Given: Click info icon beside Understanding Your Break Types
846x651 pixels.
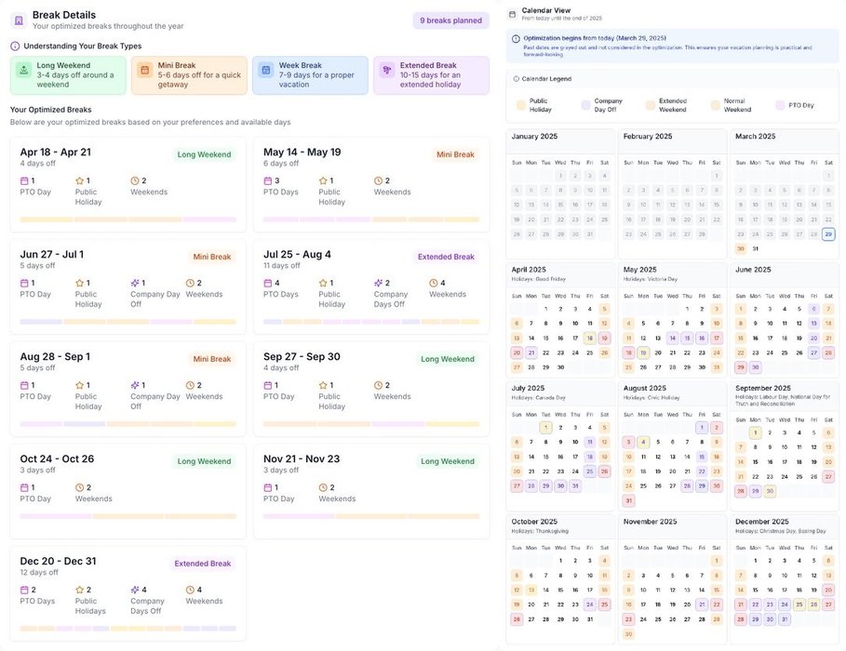Looking at the screenshot, I should pos(15,46).
